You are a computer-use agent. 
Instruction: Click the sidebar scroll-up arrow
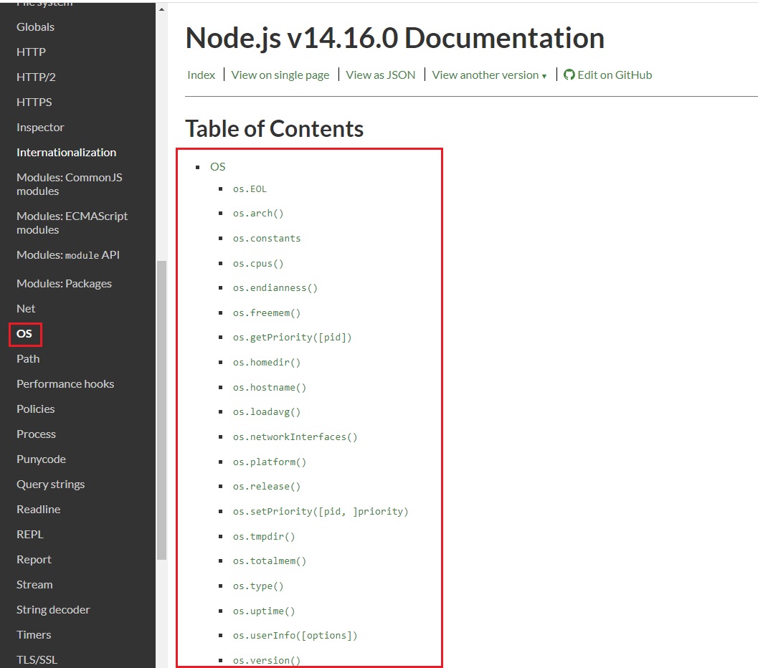click(x=161, y=9)
